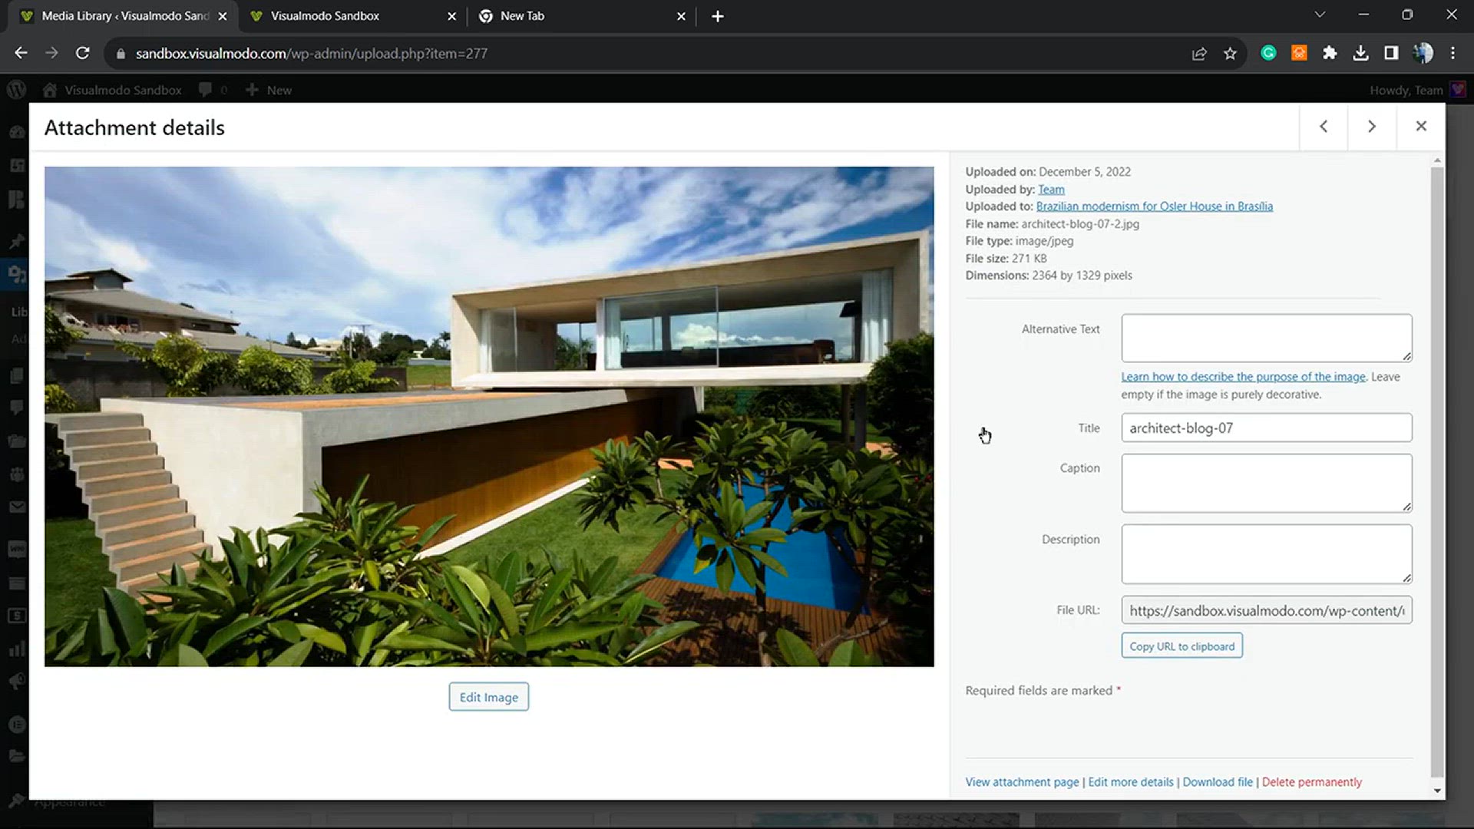Open a new browser tab with plus
The height and width of the screenshot is (829, 1474).
(718, 16)
